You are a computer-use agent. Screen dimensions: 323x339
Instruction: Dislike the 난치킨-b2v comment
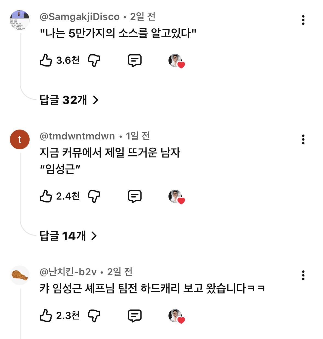(x=94, y=316)
